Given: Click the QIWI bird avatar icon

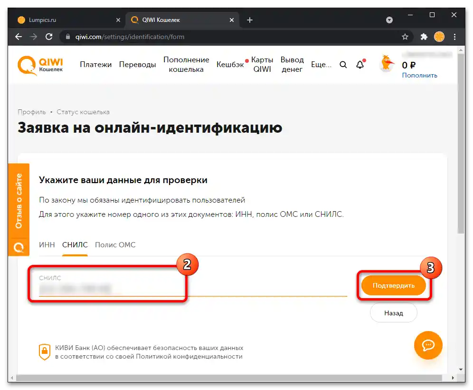Looking at the screenshot, I should coord(387,63).
